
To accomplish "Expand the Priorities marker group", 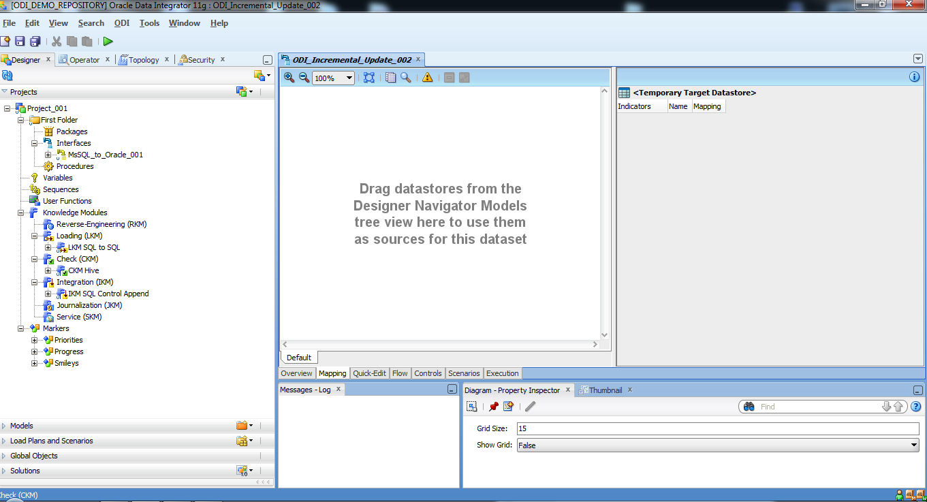I will point(35,340).
